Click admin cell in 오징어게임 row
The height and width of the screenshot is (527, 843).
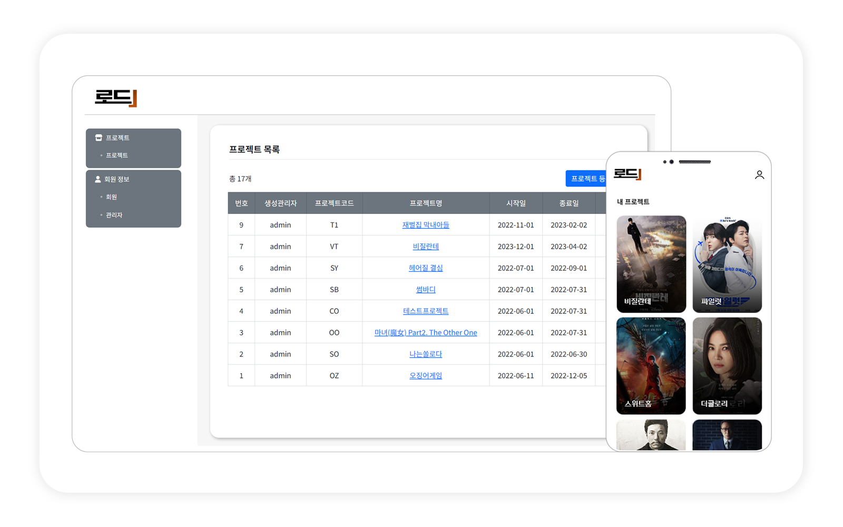(x=280, y=376)
